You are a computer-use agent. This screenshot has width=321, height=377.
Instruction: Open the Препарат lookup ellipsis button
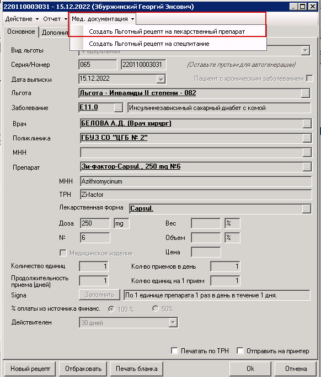307,167
